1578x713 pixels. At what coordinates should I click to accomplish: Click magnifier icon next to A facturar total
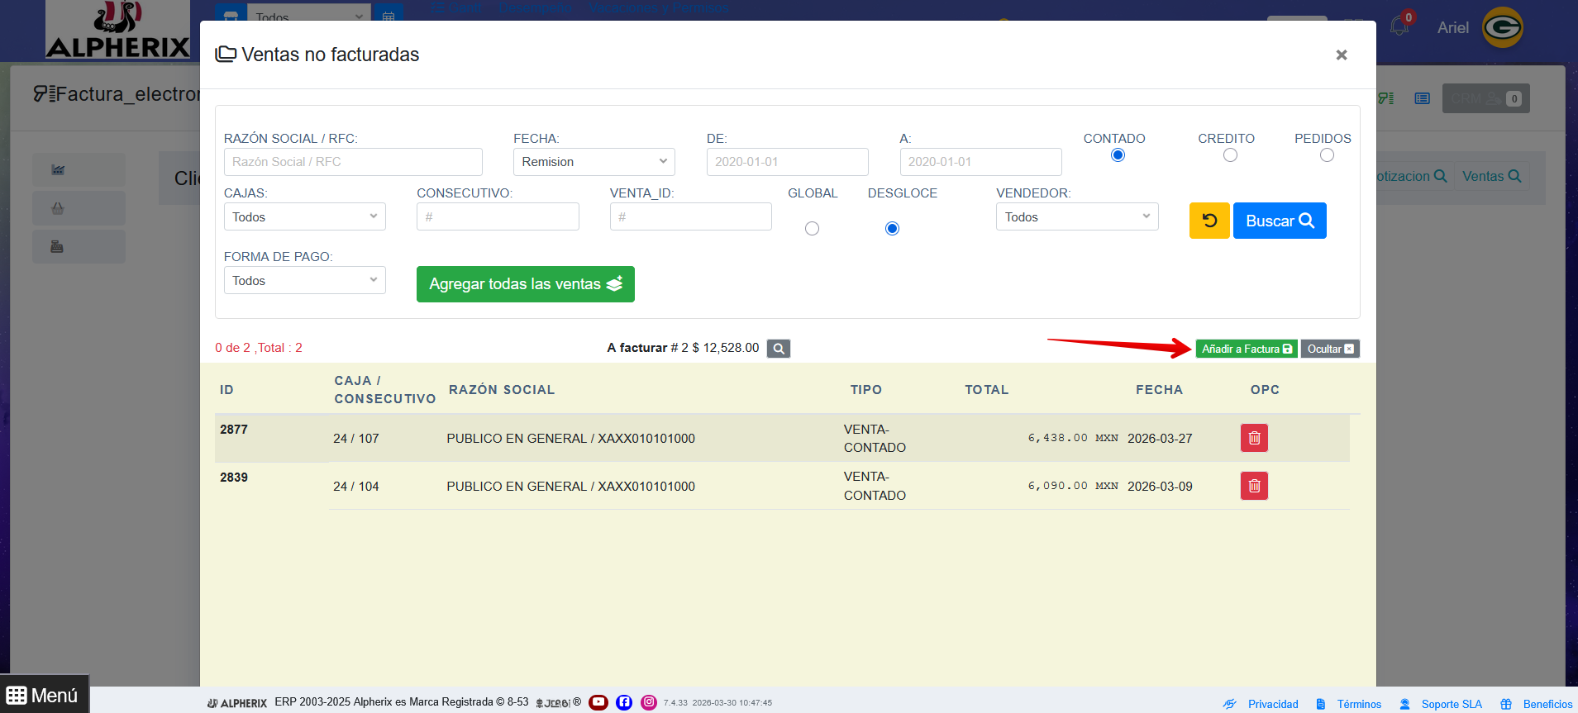coord(778,349)
